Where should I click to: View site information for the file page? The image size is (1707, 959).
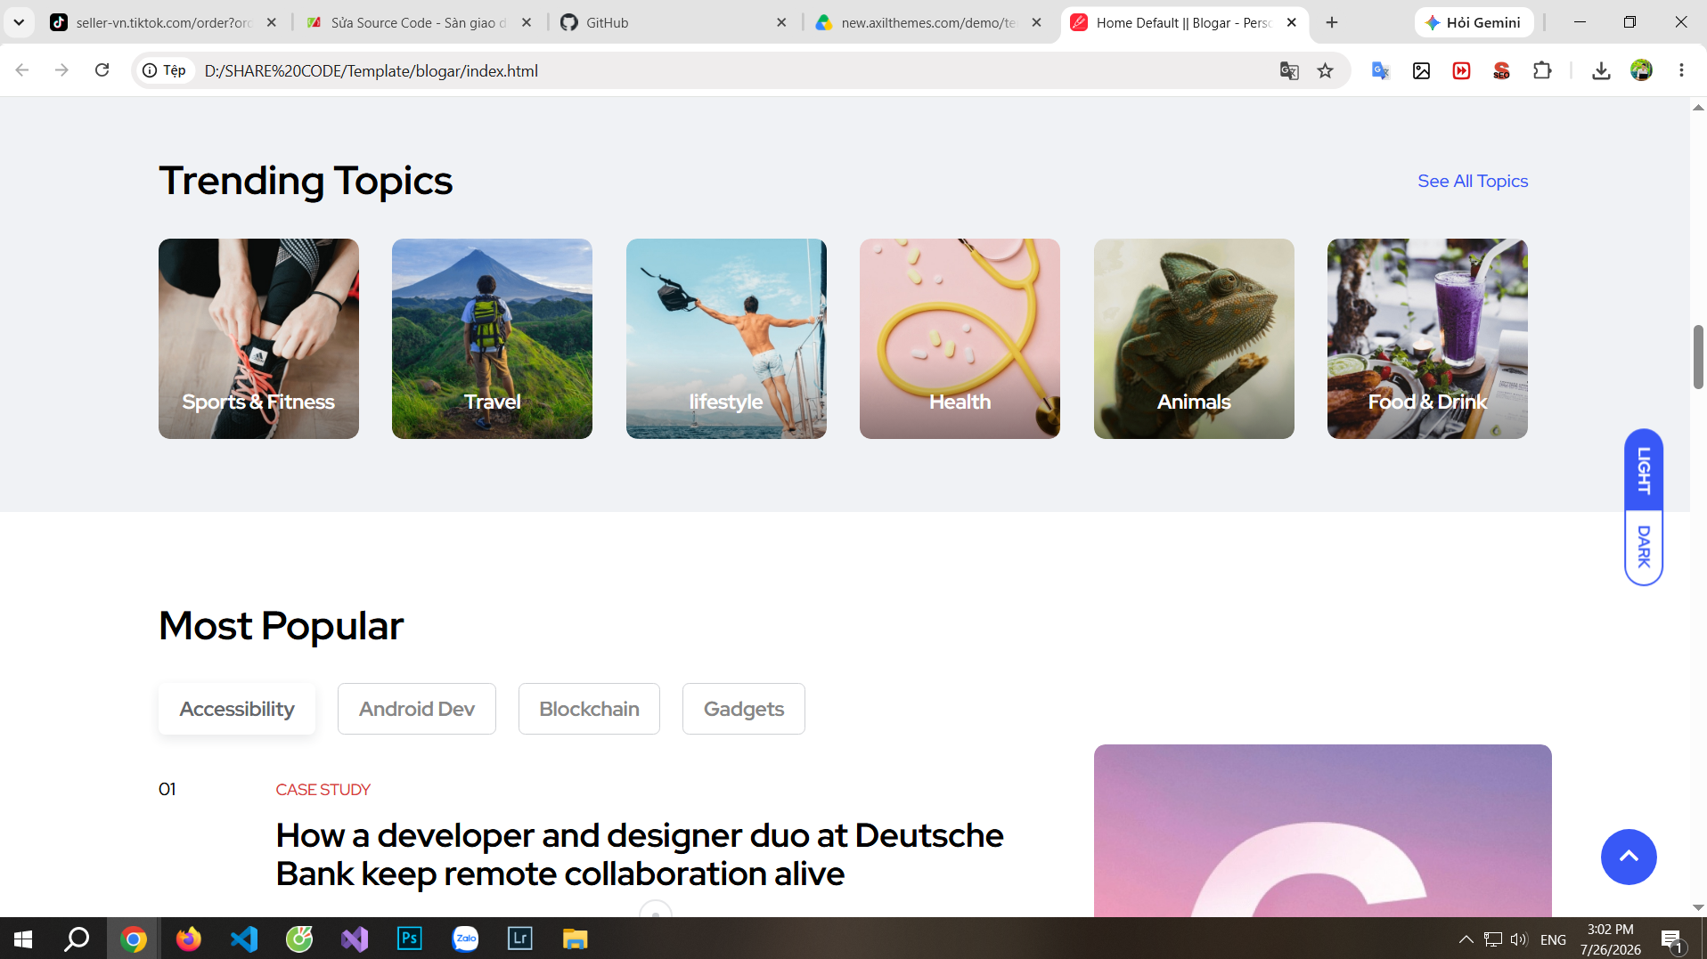166,70
